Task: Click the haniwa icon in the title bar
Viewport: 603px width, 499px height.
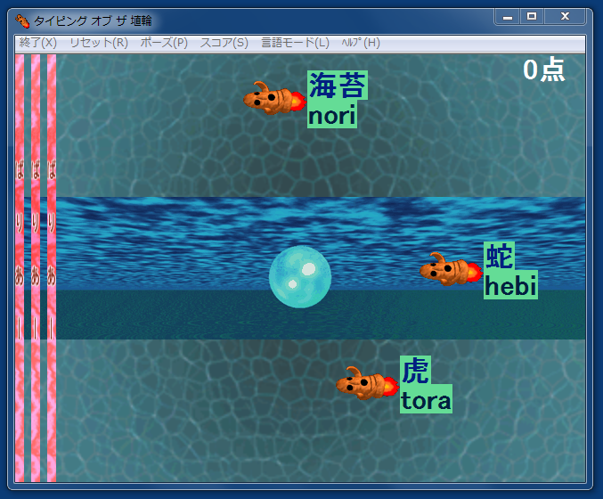Action: click(22, 20)
